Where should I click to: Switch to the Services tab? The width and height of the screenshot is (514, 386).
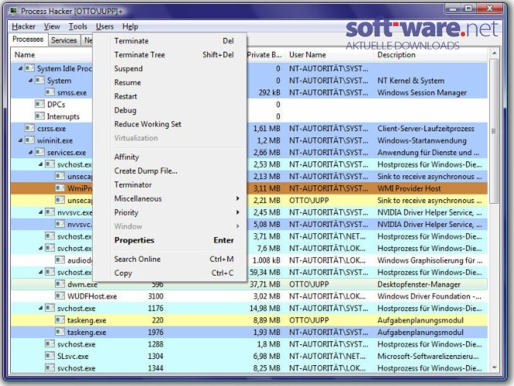pyautogui.click(x=64, y=40)
